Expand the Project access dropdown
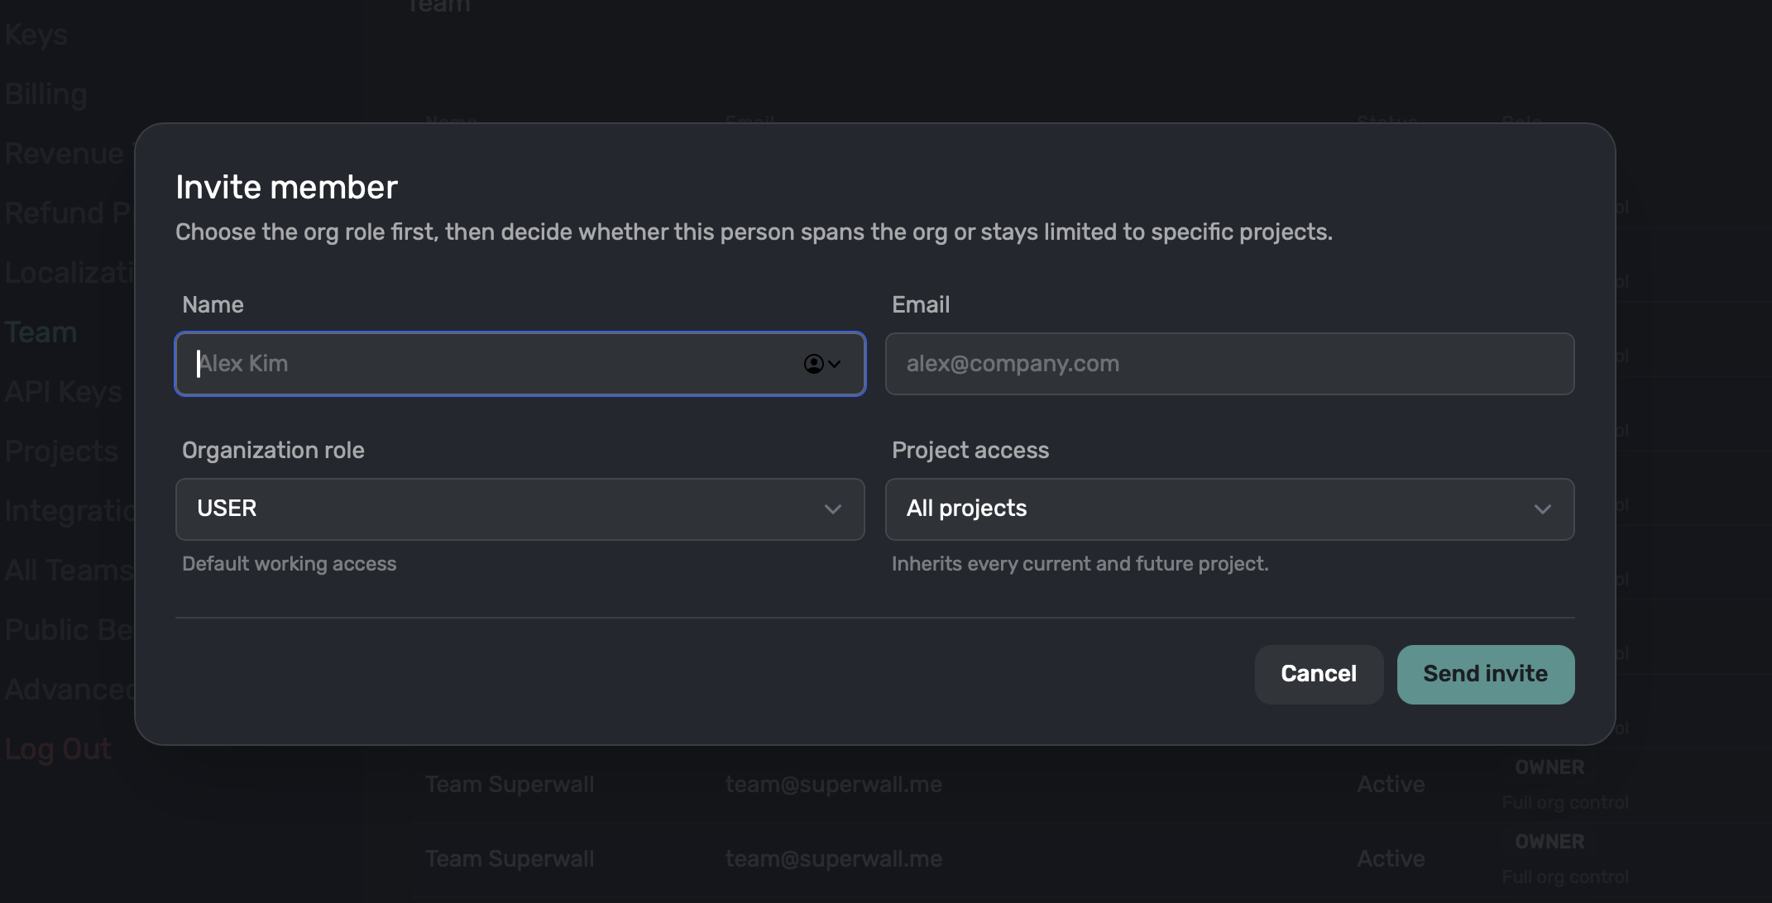 pos(1229,509)
